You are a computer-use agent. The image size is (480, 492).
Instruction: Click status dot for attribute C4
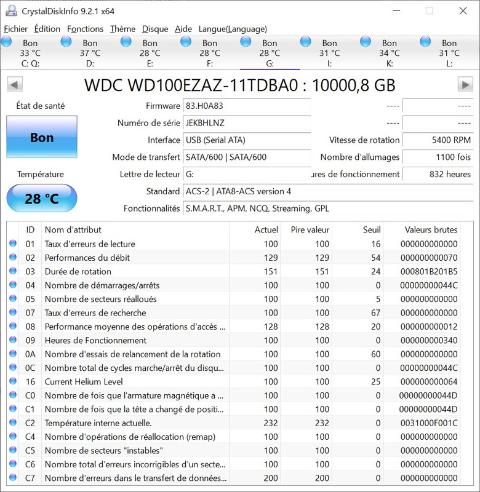coord(13,436)
